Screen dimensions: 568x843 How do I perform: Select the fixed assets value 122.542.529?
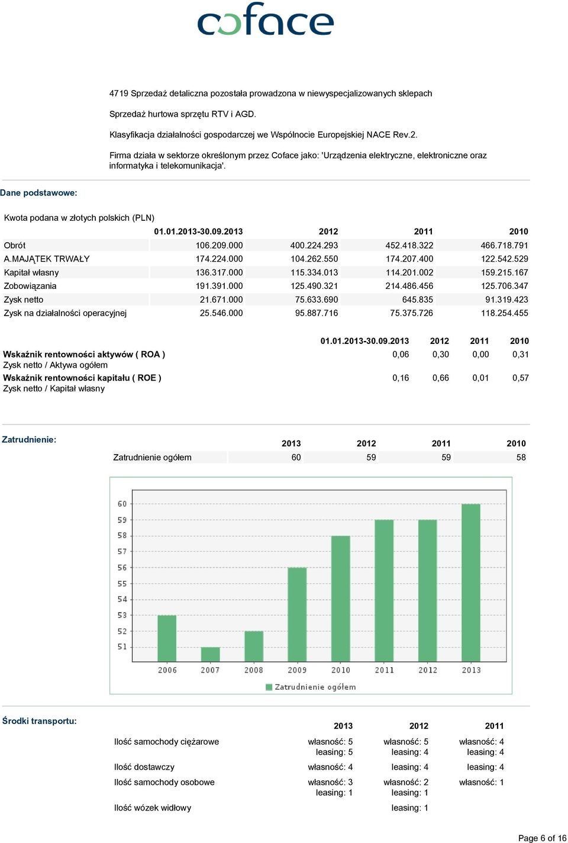pos(505,259)
